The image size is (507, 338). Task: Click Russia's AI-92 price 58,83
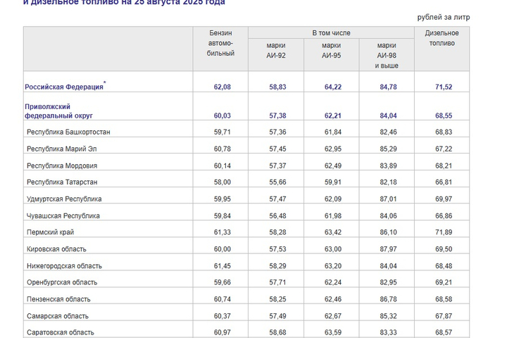[277, 87]
